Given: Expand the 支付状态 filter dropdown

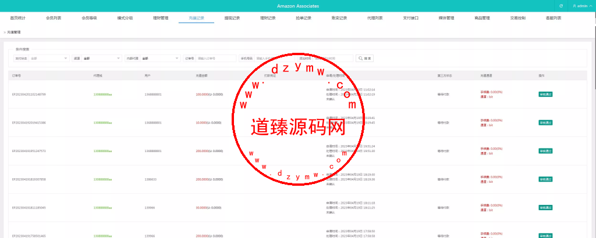Looking at the screenshot, I should (x=49, y=59).
